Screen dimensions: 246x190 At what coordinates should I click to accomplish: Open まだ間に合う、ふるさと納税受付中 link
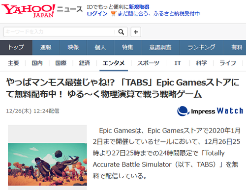coord(158,13)
